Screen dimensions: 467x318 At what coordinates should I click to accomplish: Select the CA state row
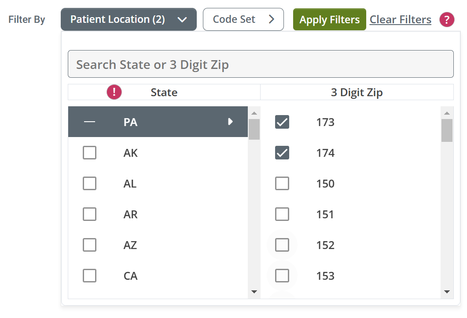click(x=158, y=276)
